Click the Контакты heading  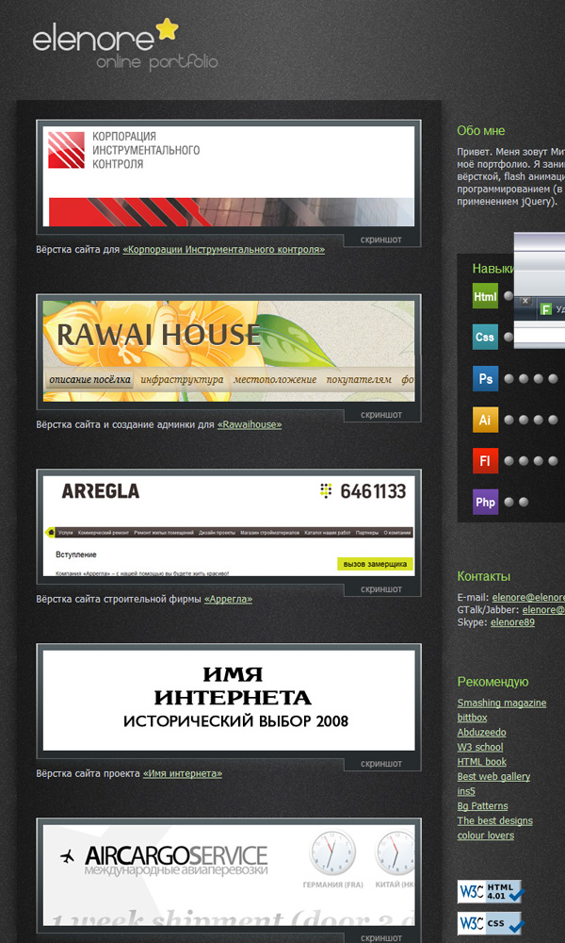pyautogui.click(x=484, y=576)
